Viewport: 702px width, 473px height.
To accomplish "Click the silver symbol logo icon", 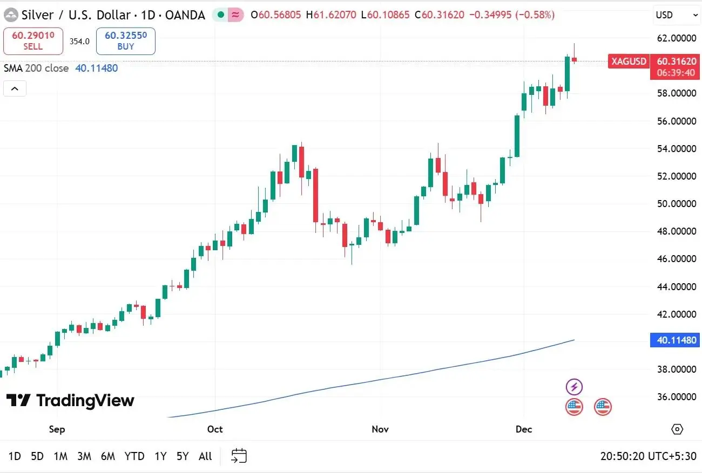I will pos(11,15).
